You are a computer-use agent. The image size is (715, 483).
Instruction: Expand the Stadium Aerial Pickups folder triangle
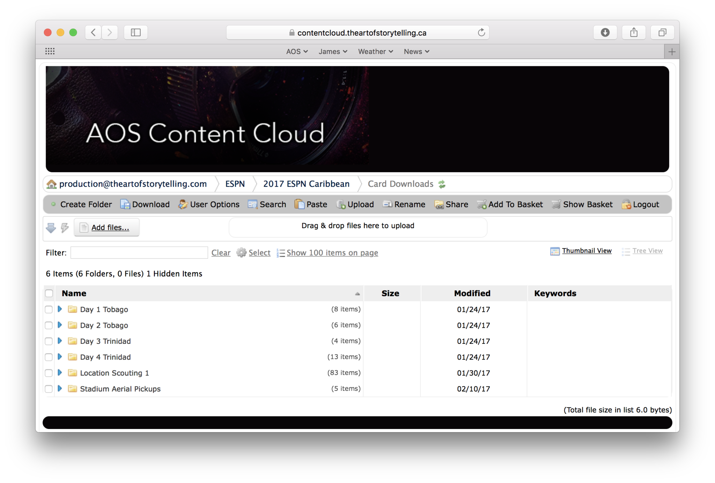pyautogui.click(x=60, y=388)
